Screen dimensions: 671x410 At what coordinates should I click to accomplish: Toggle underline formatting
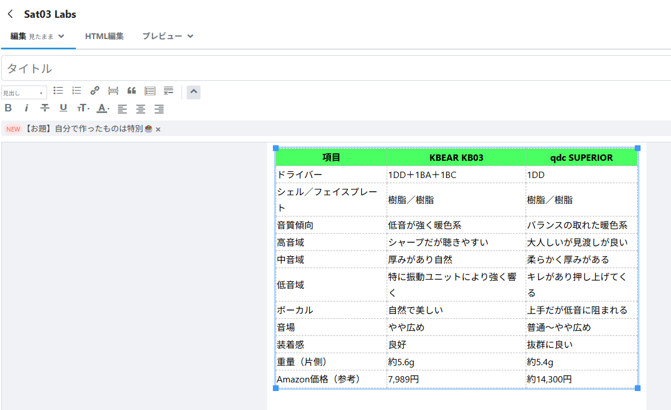point(63,108)
